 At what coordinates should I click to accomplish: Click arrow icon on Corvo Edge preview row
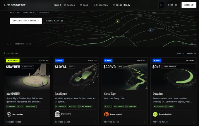coord(144,122)
